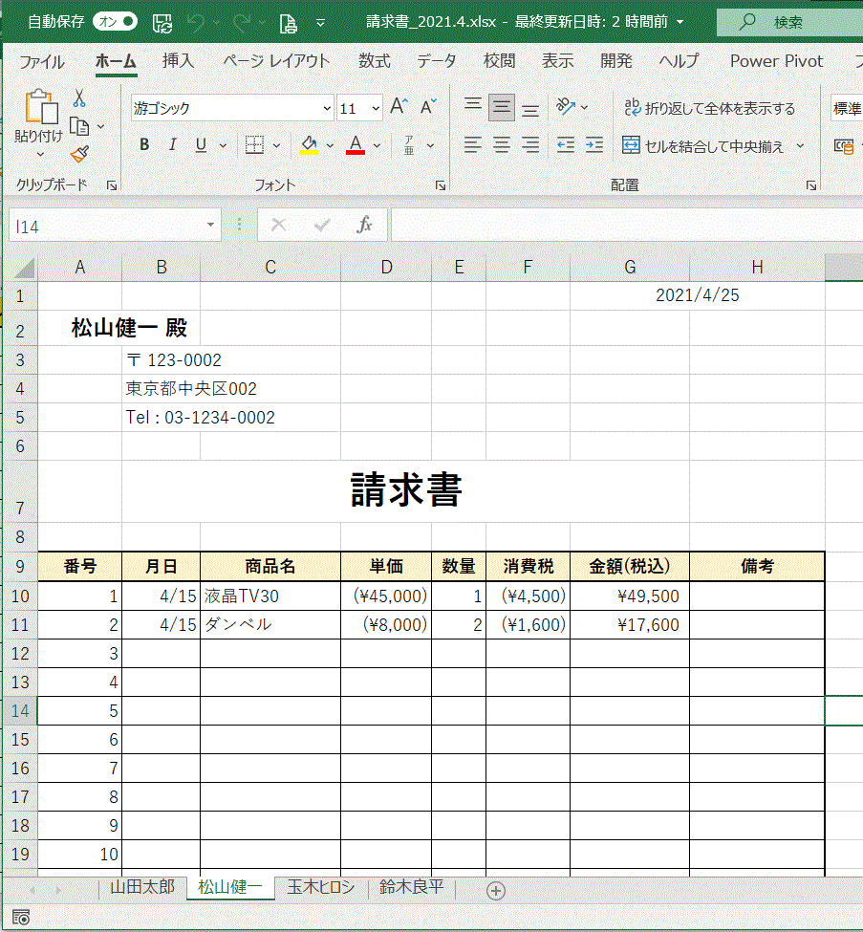This screenshot has height=932, width=863.
Task: Click the Copy icon
Action: [79, 126]
